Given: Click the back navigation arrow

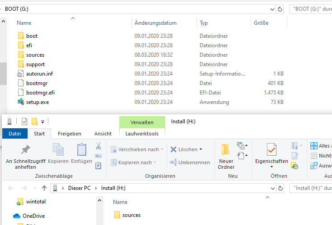Looking at the screenshot, I should 11,188.
